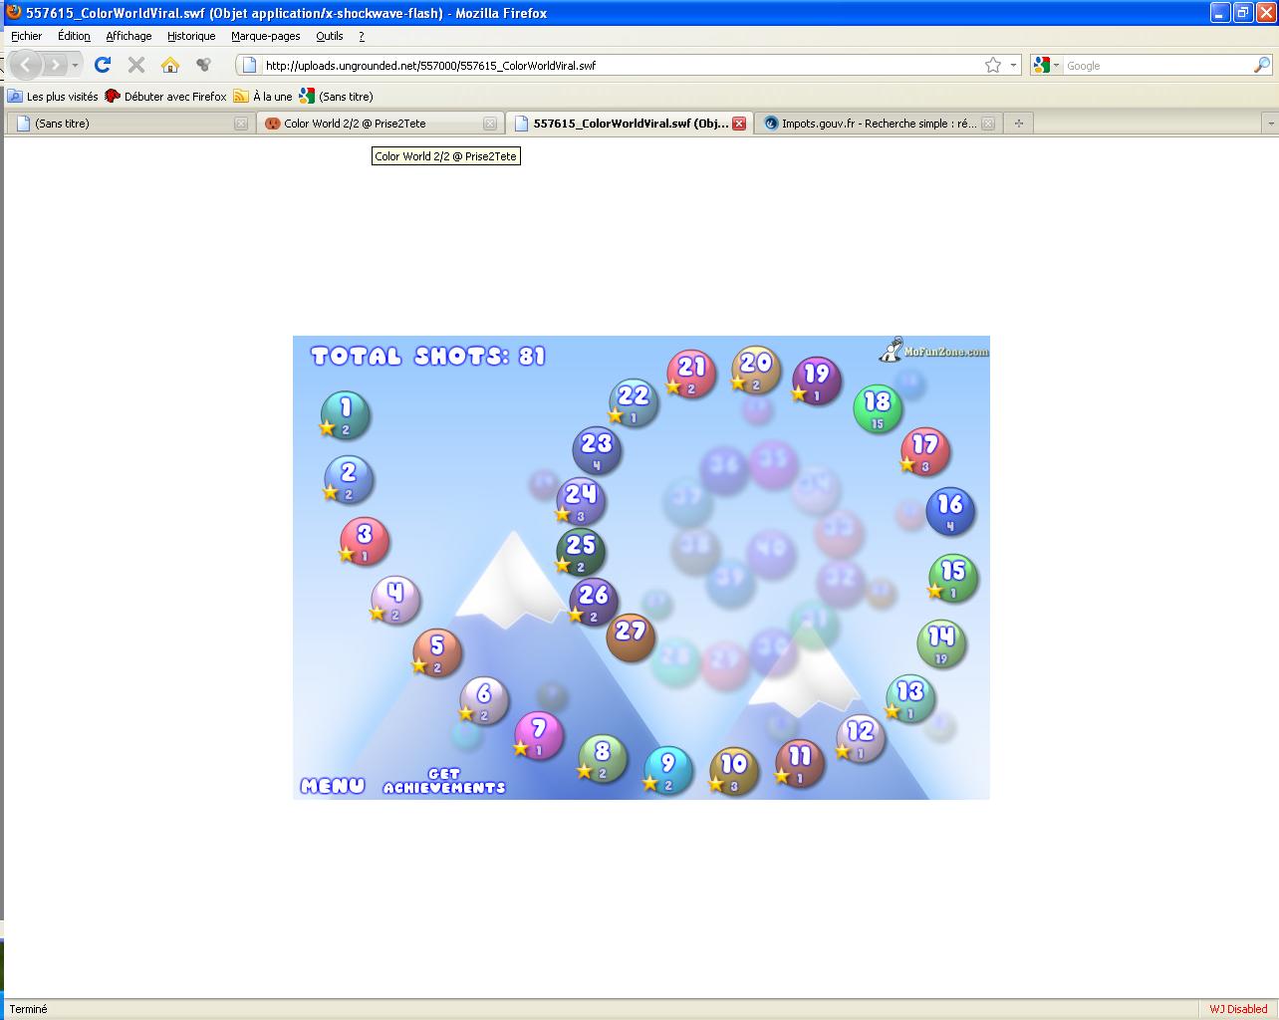
Task: Click the MENU button in game
Action: coord(333,786)
